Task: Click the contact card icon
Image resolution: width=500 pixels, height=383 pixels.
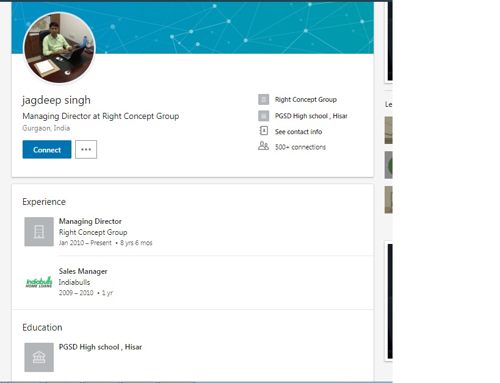Action: click(264, 131)
